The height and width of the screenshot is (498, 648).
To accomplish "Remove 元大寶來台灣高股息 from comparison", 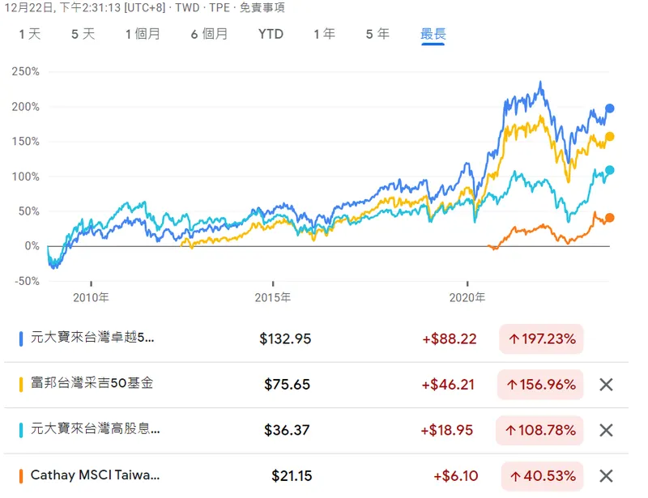I will point(606,431).
